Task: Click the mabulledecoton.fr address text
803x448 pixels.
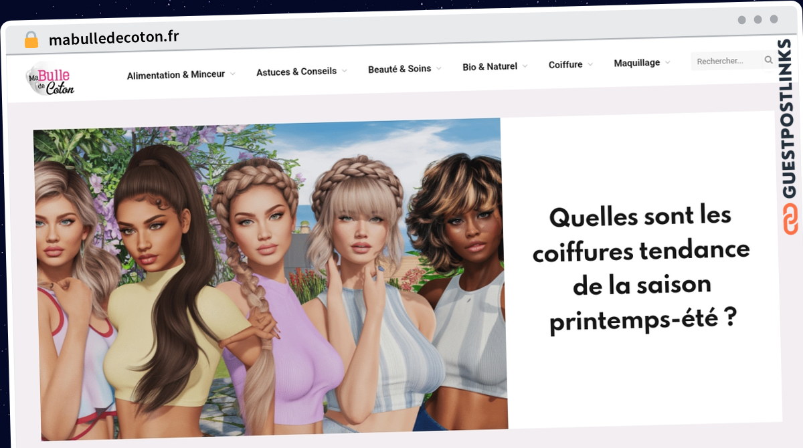Action: 114,38
